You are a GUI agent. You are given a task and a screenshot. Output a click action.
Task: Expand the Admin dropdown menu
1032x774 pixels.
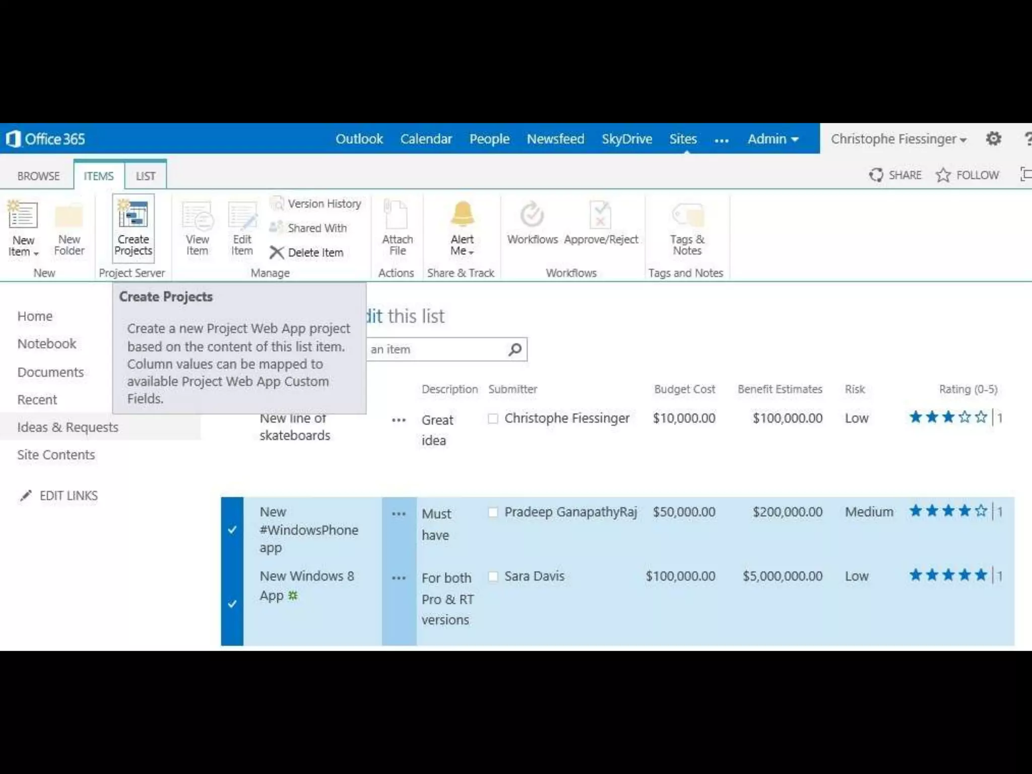click(772, 139)
